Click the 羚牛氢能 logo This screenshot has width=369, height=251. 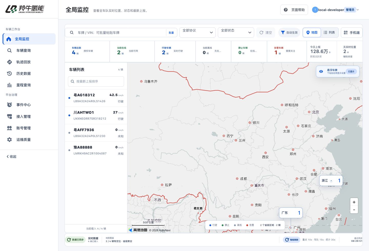coord(25,9)
